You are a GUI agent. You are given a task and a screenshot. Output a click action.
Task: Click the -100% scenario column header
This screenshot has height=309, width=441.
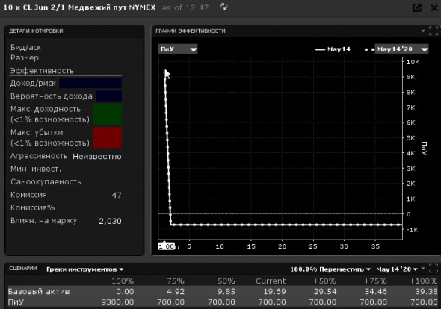tap(120, 281)
